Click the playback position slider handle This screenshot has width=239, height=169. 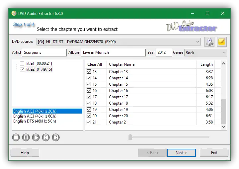[130, 137]
